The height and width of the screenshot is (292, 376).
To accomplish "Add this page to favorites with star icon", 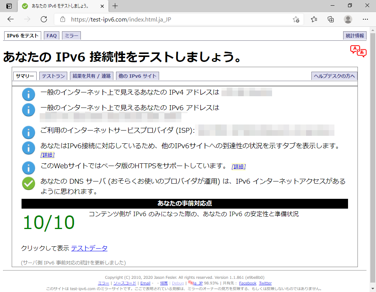I will click(296, 19).
